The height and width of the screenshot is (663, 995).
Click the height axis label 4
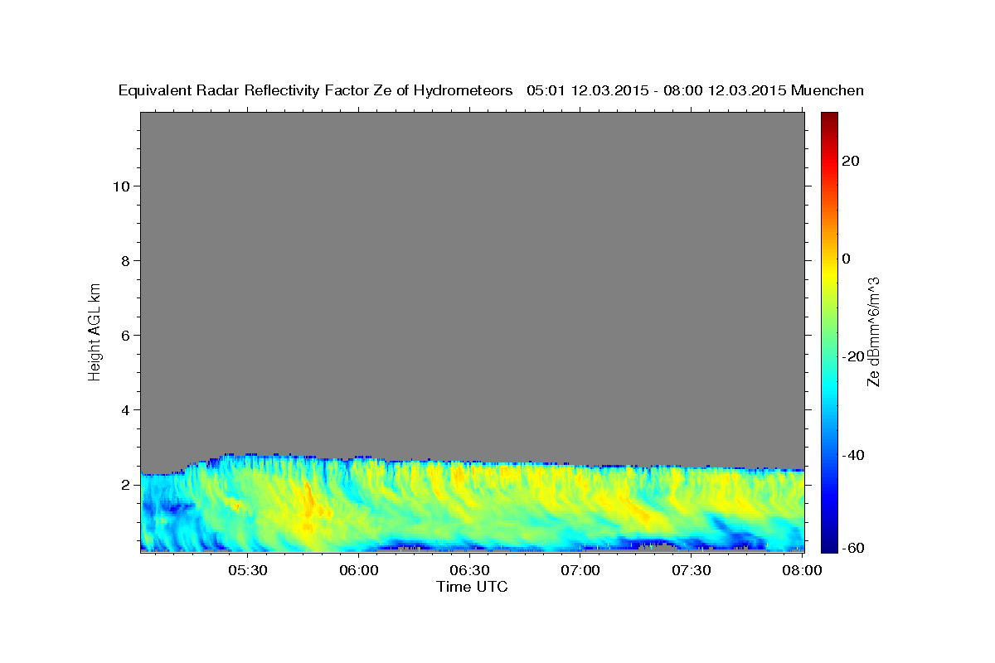point(124,409)
